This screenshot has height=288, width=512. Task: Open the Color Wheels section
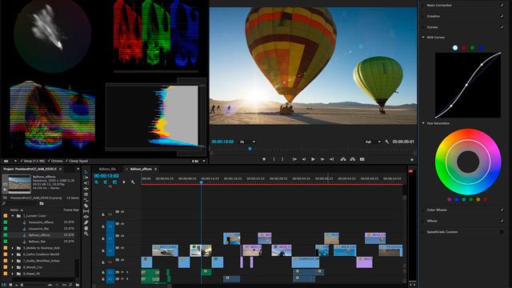point(437,210)
